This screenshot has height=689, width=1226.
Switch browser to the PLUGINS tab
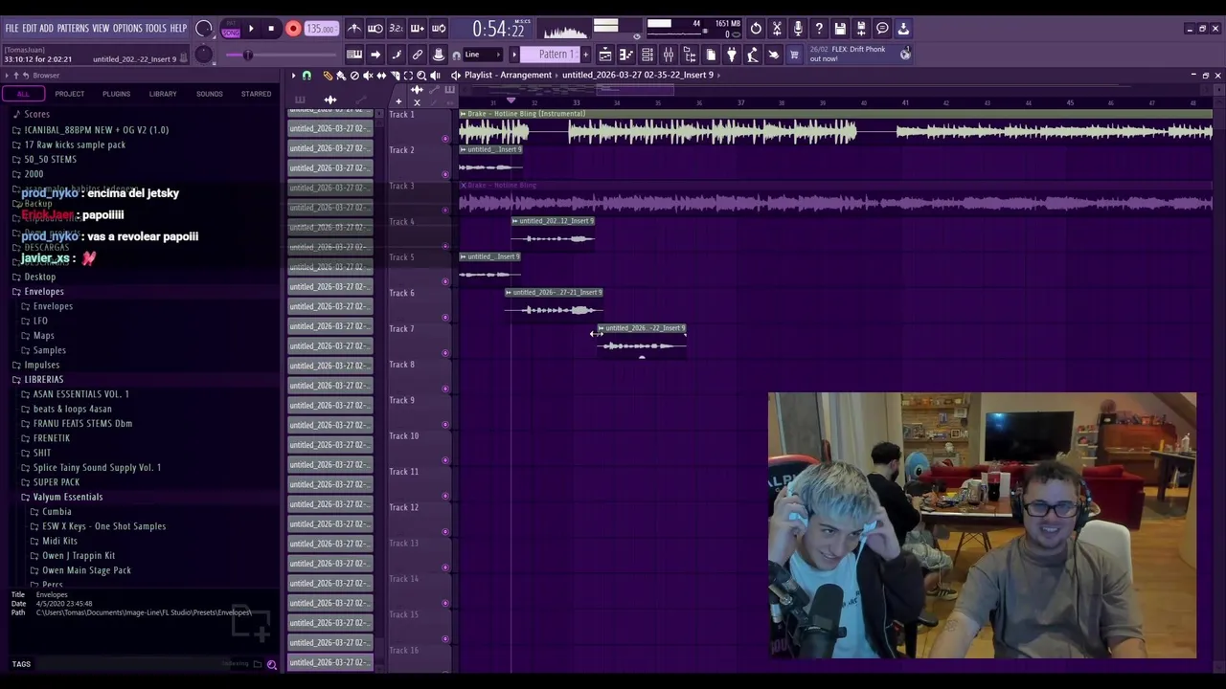tap(116, 94)
